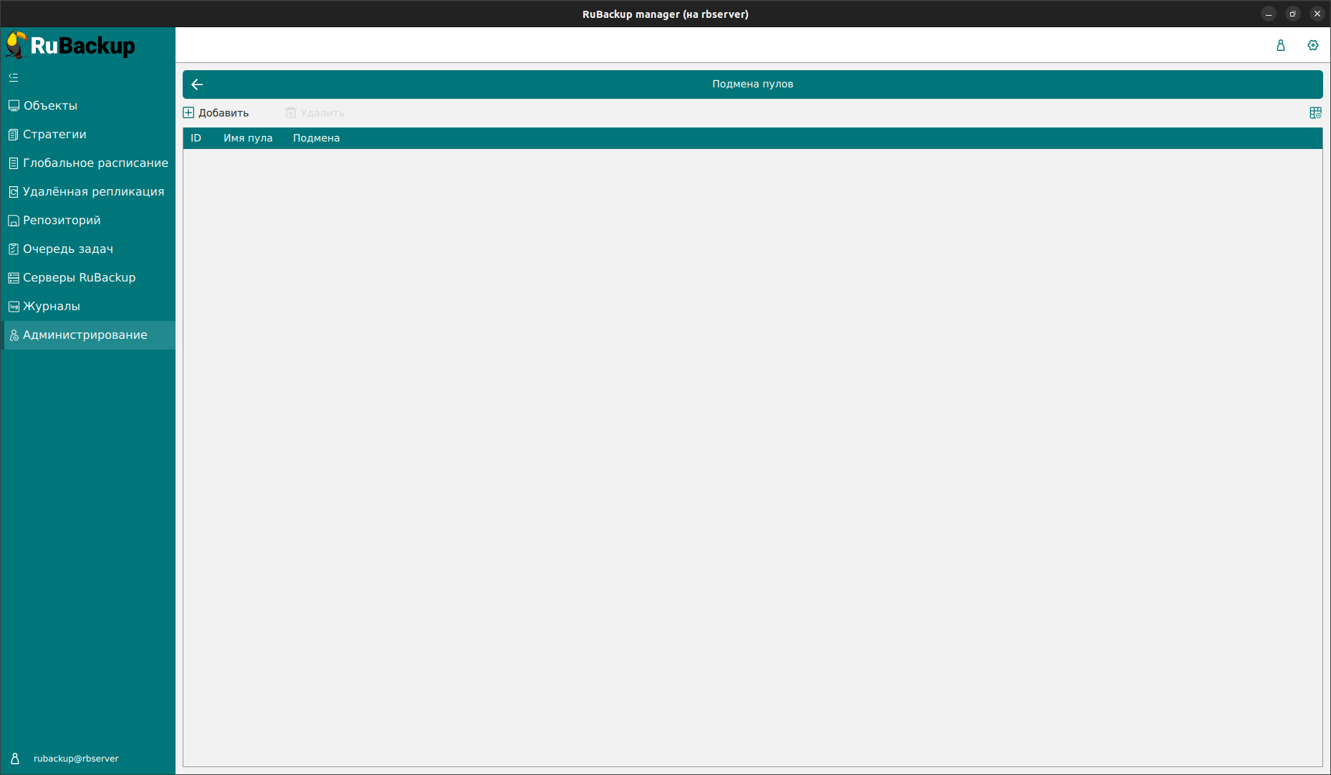Click the Репозиторий icon
This screenshot has height=775, width=1331.
point(14,221)
